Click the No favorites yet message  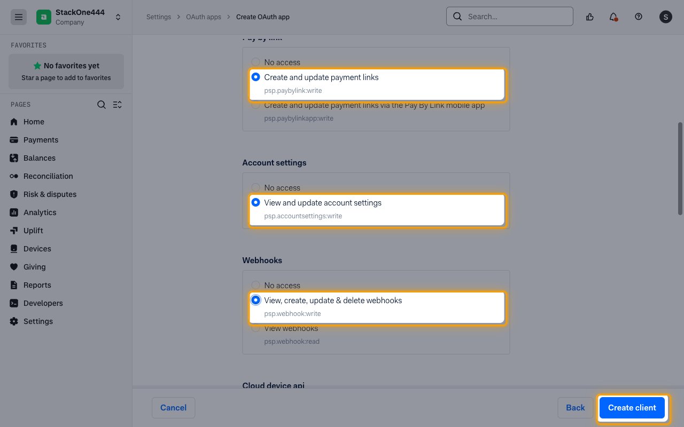72,66
